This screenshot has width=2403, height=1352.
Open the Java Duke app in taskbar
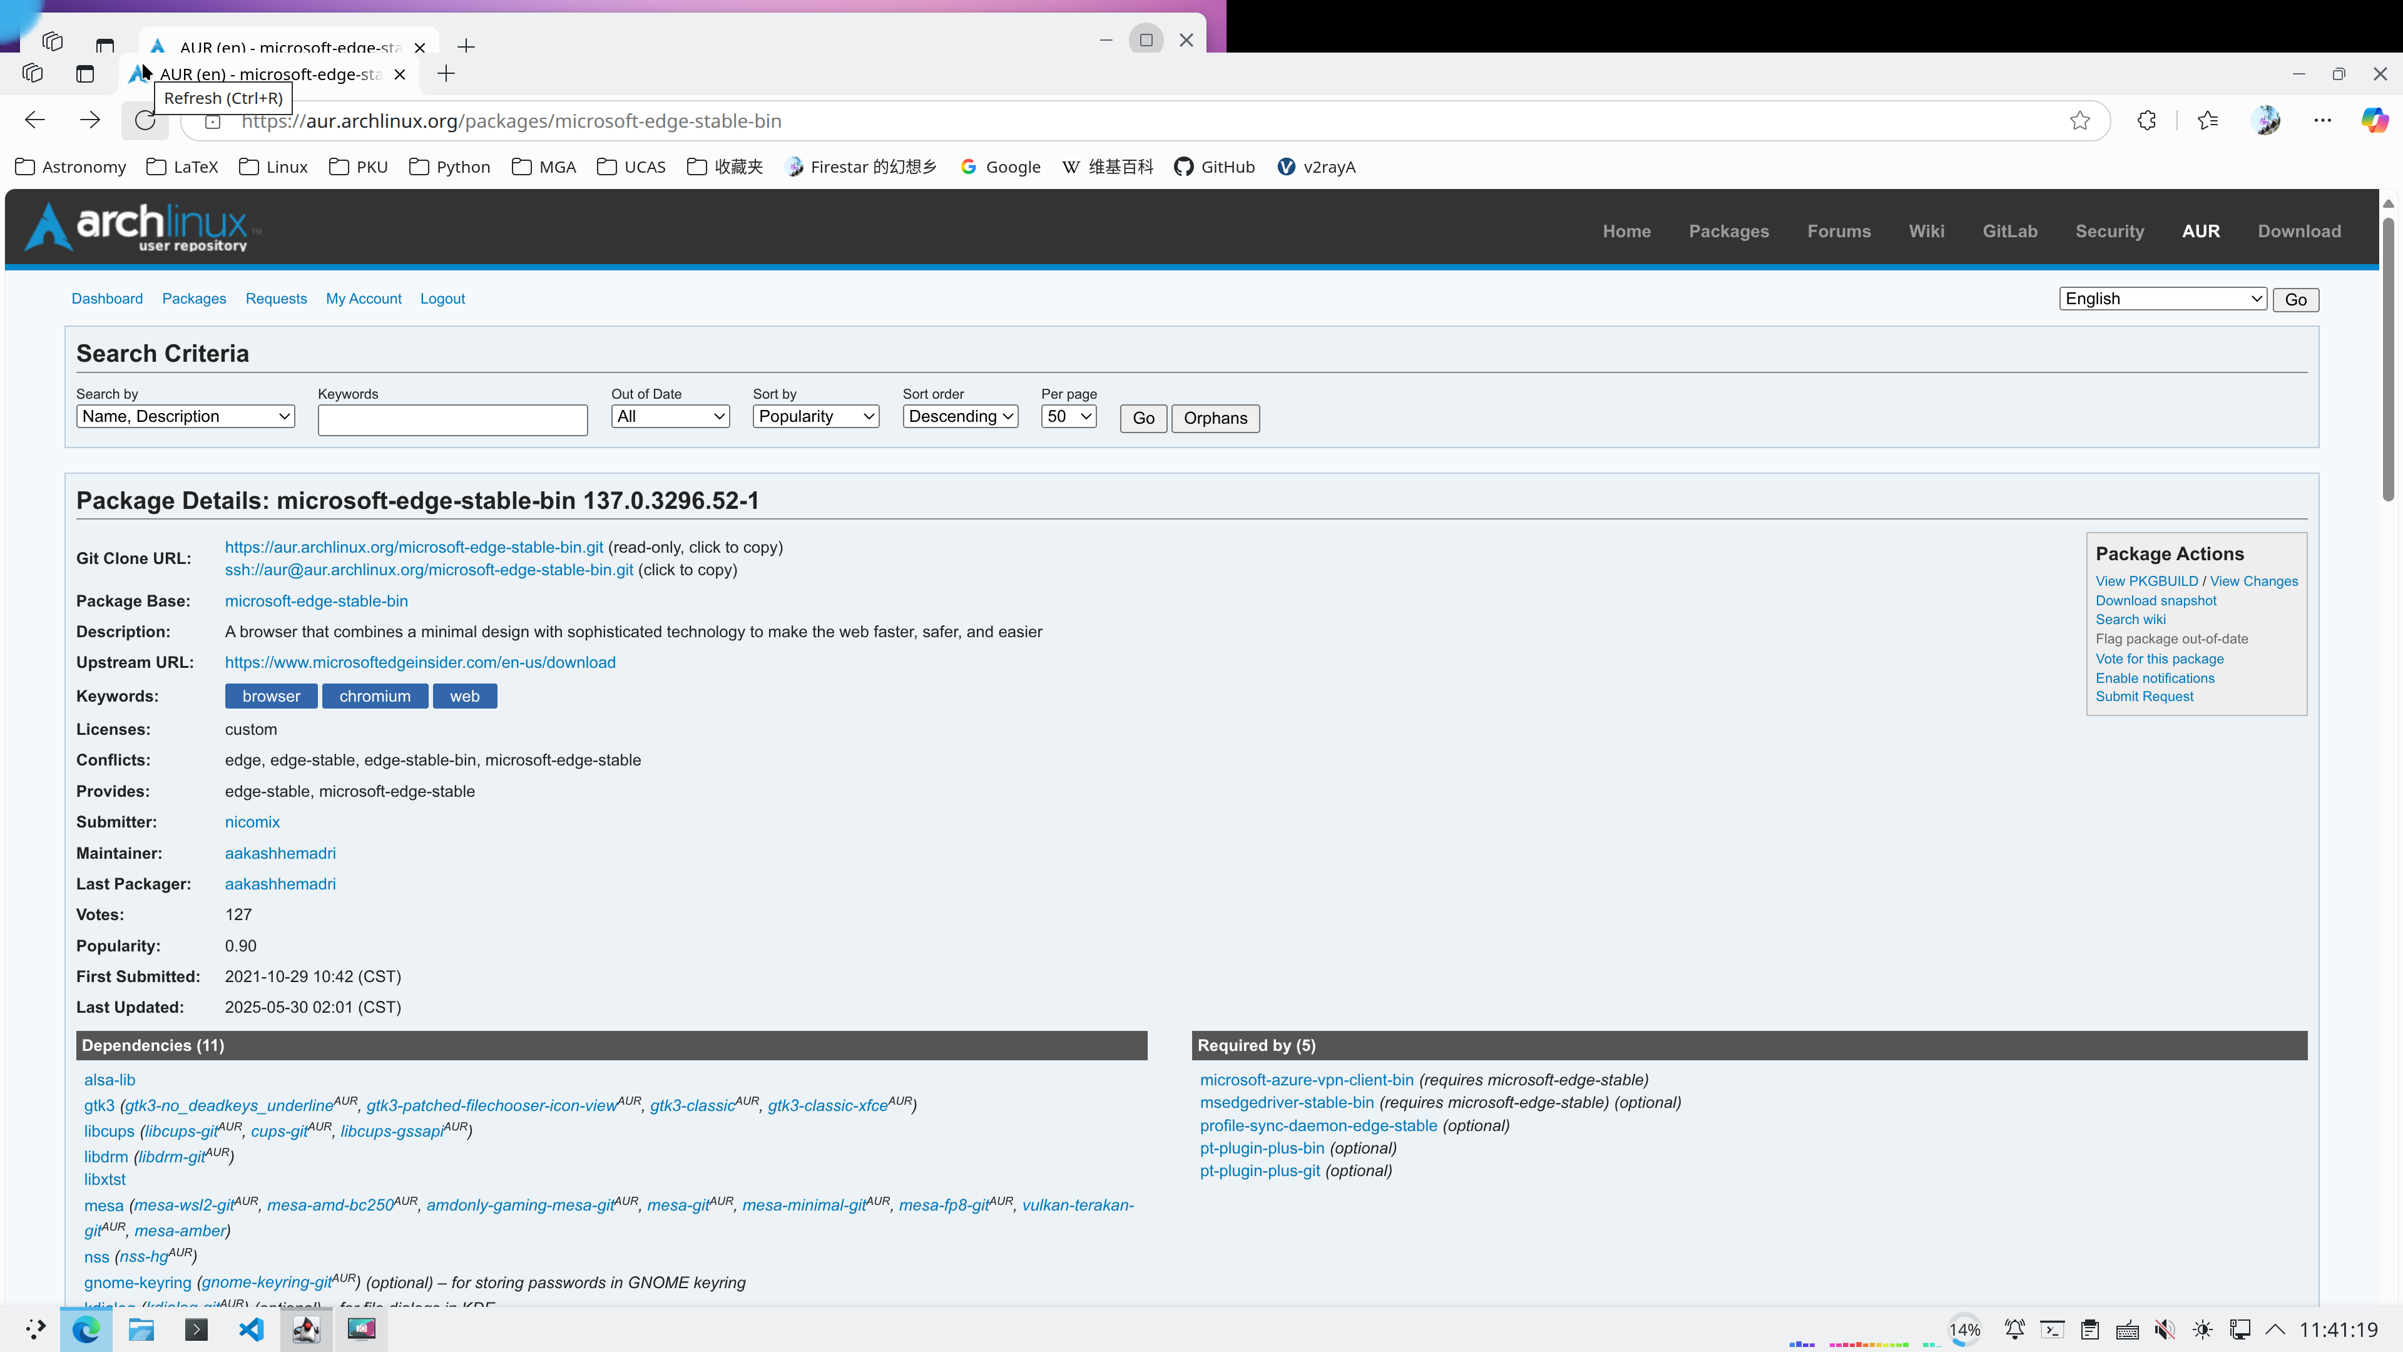pyautogui.click(x=306, y=1329)
